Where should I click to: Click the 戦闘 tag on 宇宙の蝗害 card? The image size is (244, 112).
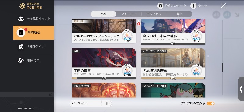tap(76, 51)
